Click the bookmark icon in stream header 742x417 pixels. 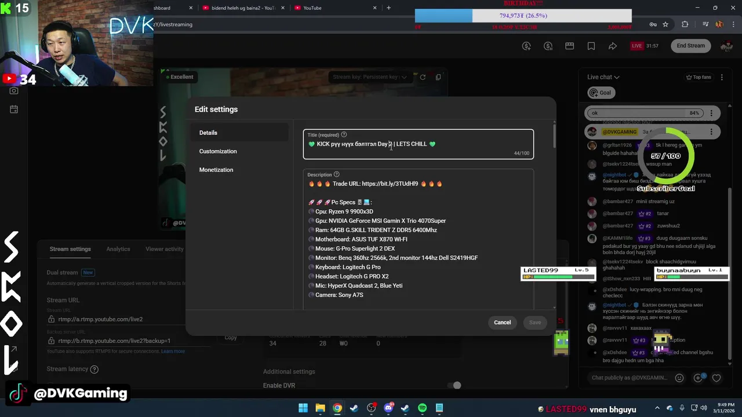click(591, 46)
